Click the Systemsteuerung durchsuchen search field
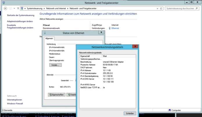The image size is (202, 117). coord(180,8)
